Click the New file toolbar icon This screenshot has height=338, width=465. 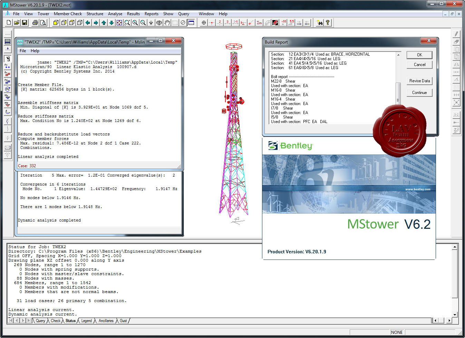(x=9, y=22)
